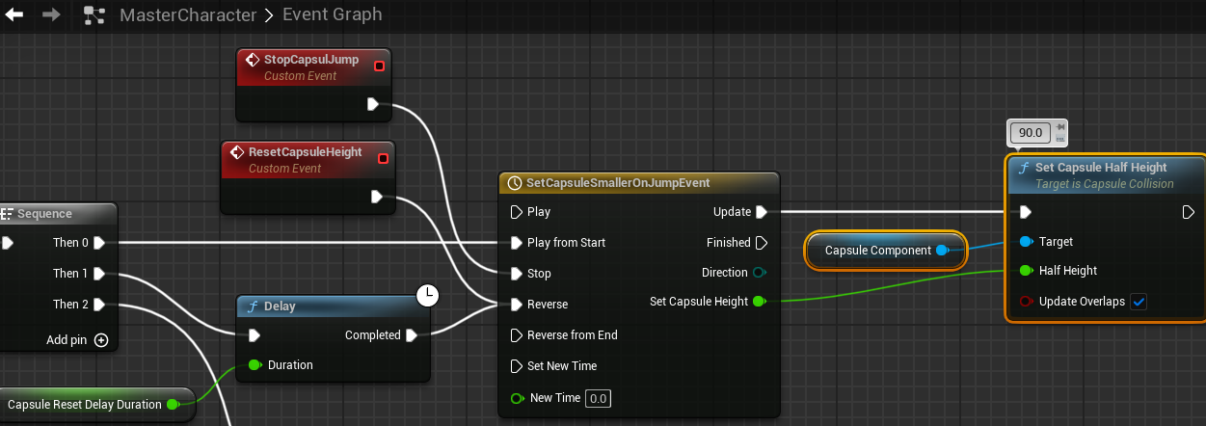
Task: Click StopCapsulJump red delegate pin
Action: click(x=379, y=66)
